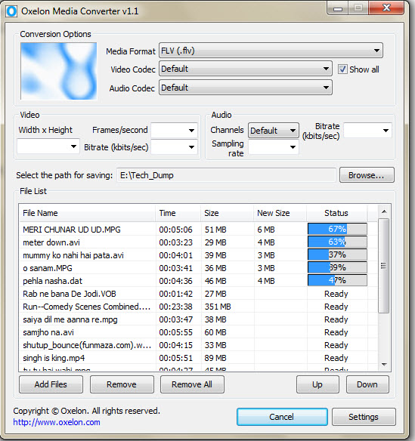Open the audio Channels dropdown
The height and width of the screenshot is (441, 415).
click(273, 130)
